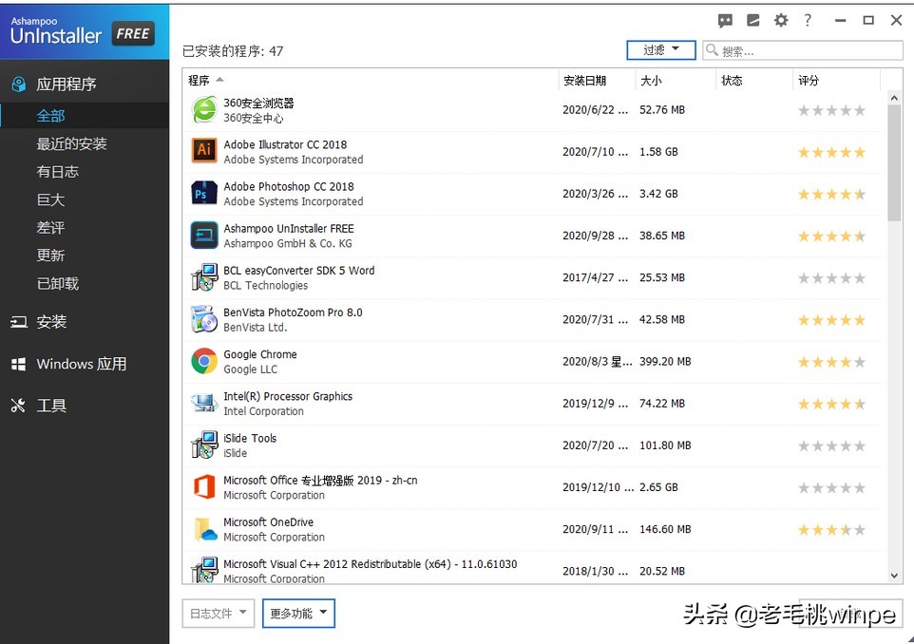
Task: Click the Microsoft Office 2019 icon
Action: [204, 486]
